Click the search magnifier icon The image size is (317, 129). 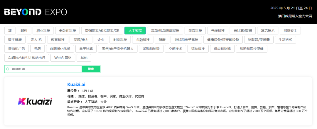point(8,69)
